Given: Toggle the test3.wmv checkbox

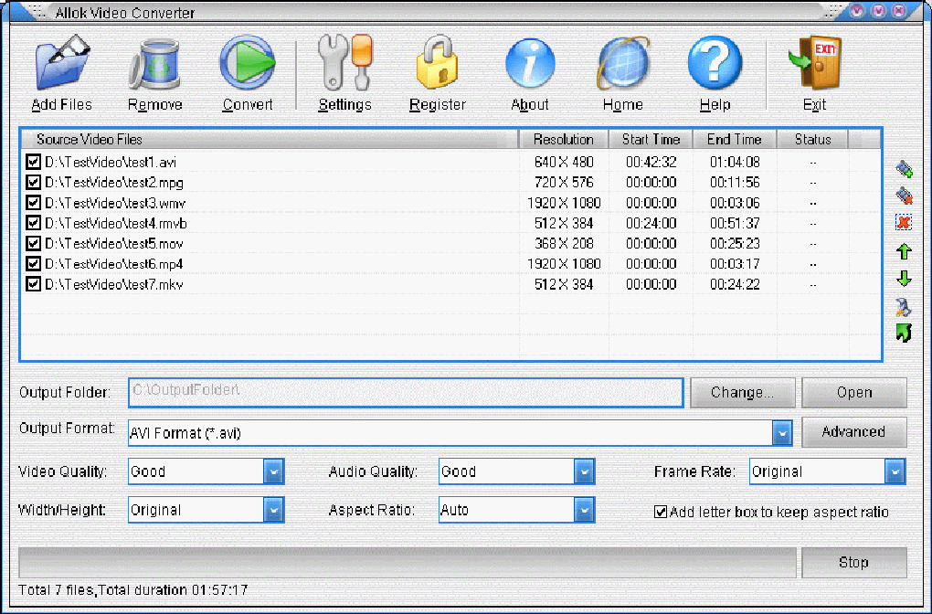Looking at the screenshot, I should point(33,203).
